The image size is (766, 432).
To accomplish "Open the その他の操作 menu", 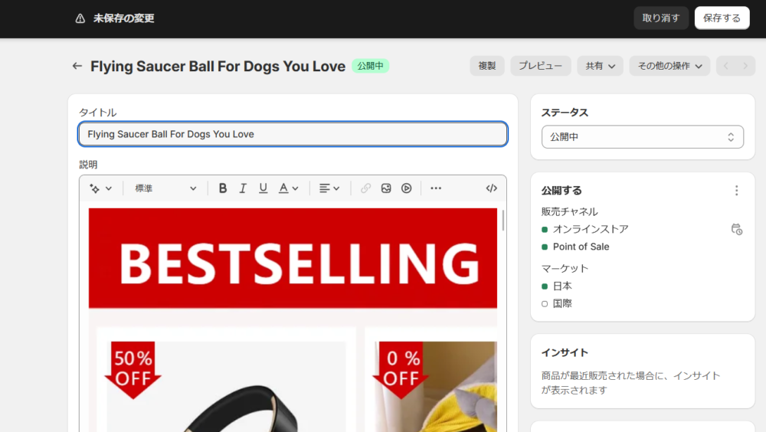I will pos(669,66).
